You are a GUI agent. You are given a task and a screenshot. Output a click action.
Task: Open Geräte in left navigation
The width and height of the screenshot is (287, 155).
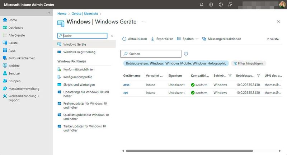click(13, 43)
